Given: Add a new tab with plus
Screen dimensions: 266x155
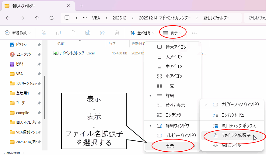Looking at the screenshot, I should (x=82, y=6).
